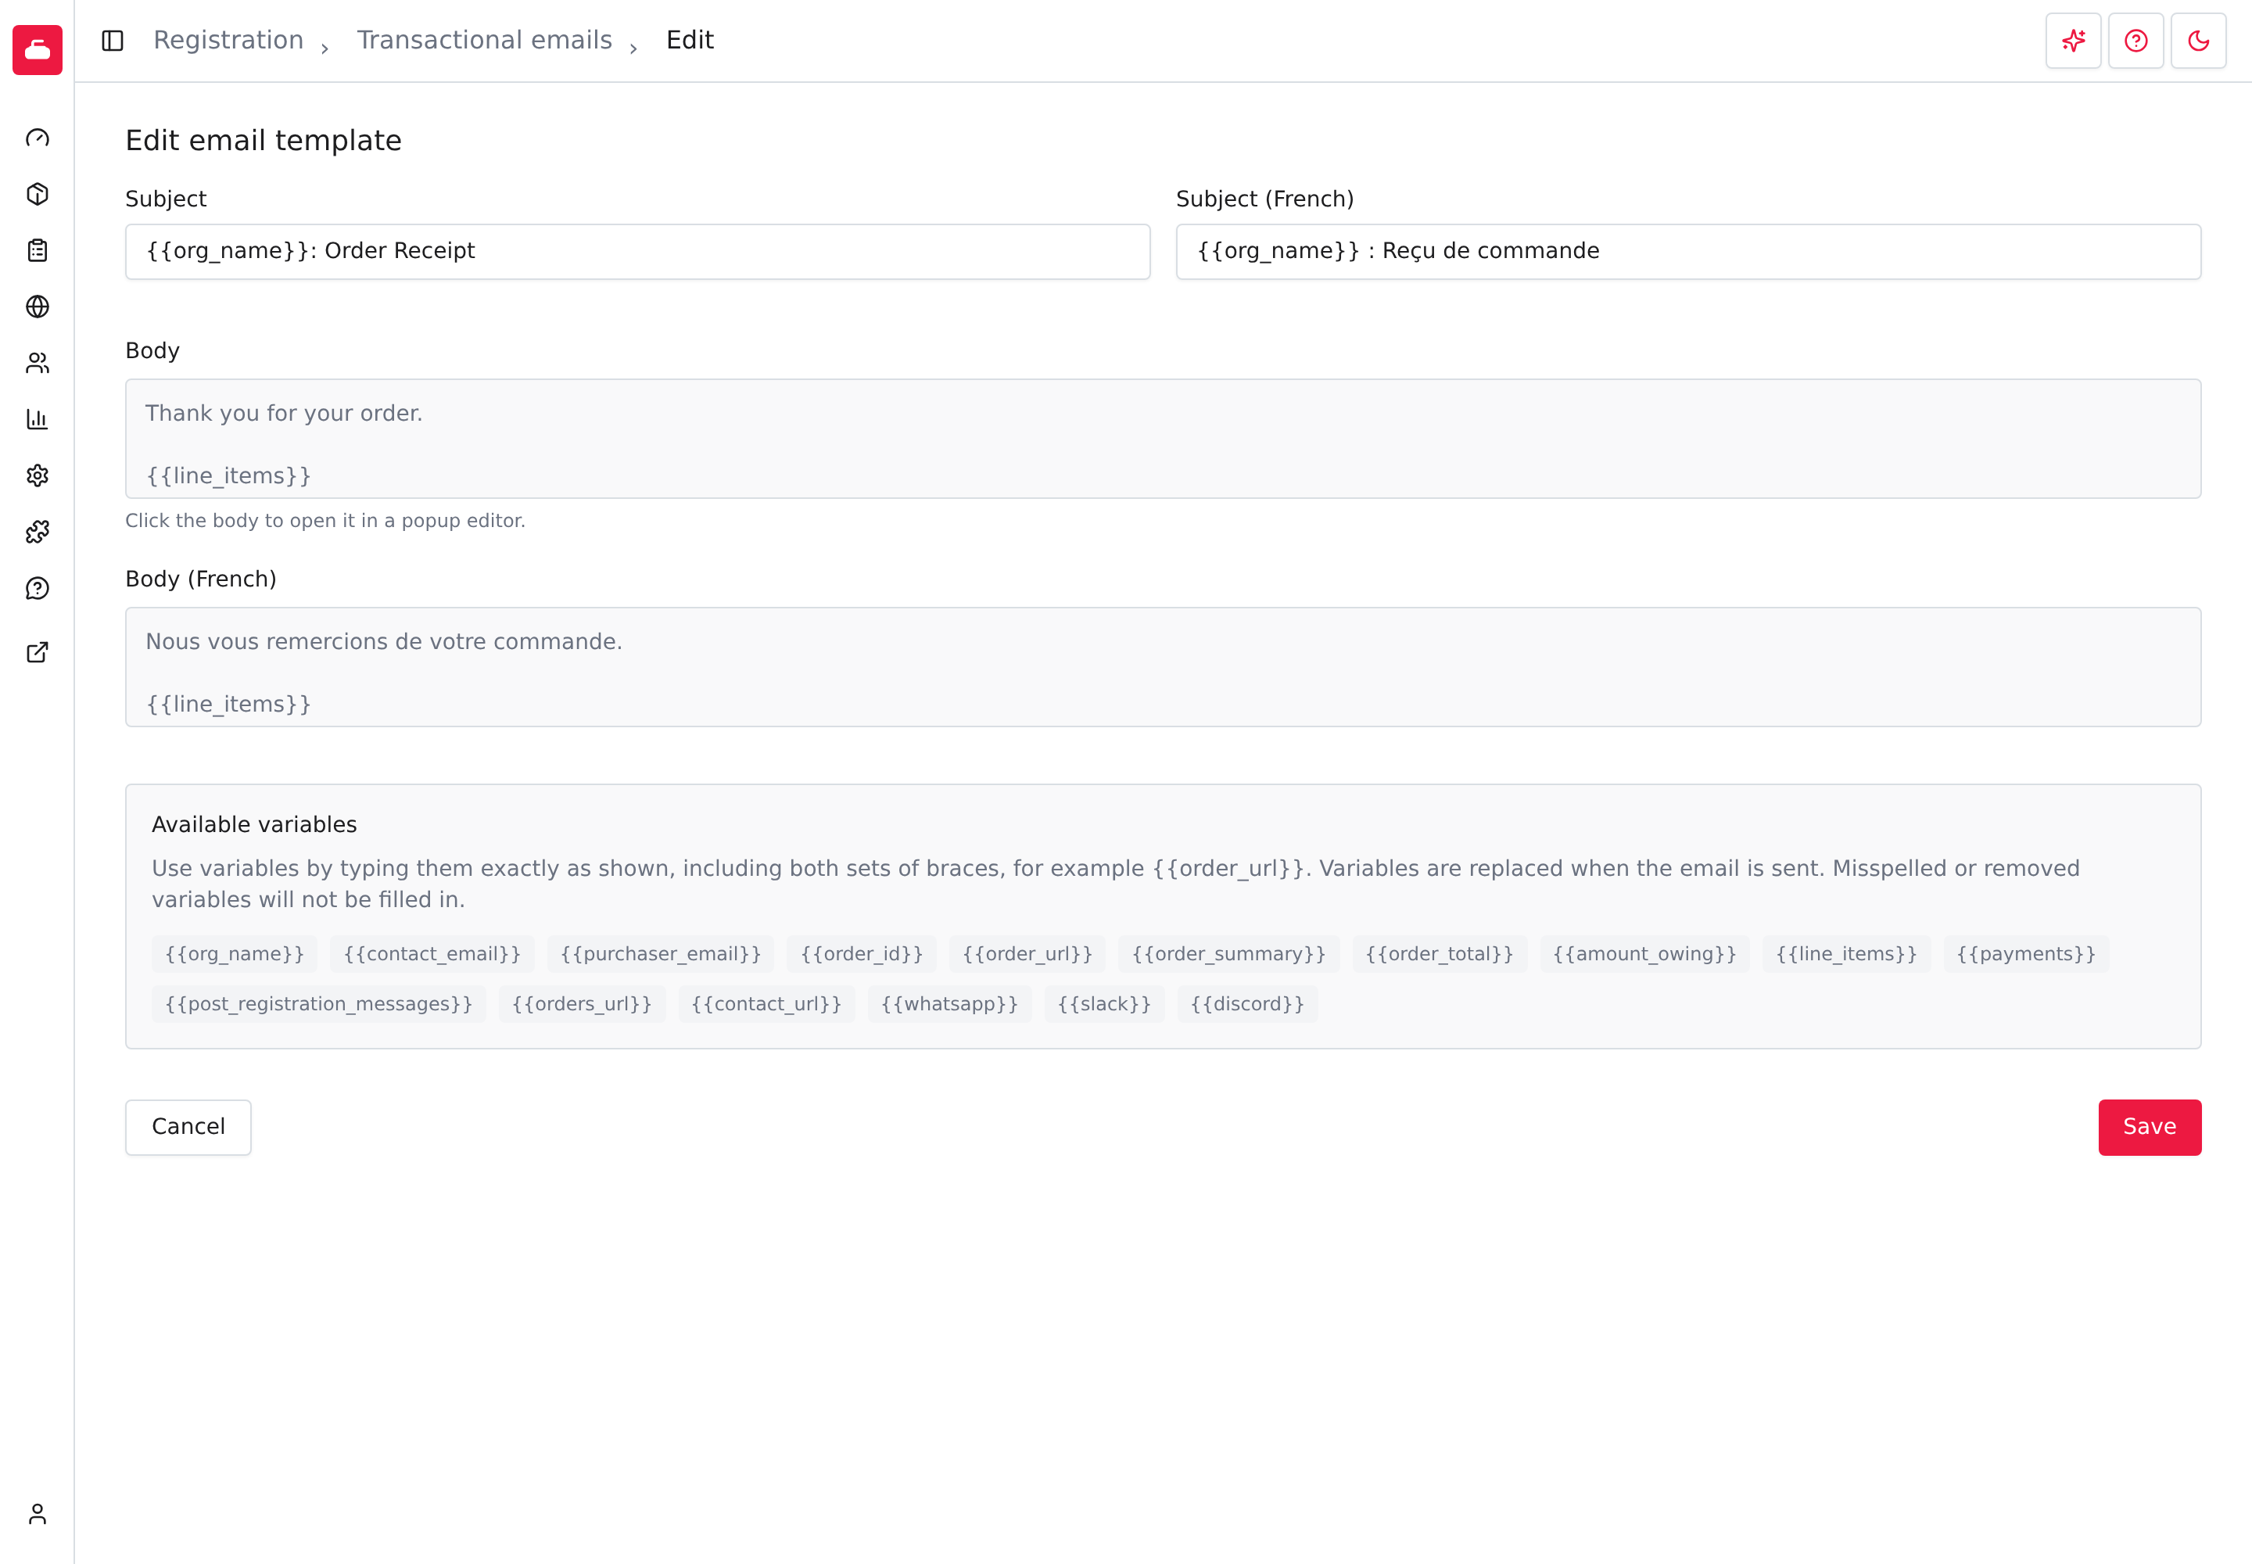The width and height of the screenshot is (2252, 1564).
Task: Click the red Save button
Action: tap(2150, 1127)
